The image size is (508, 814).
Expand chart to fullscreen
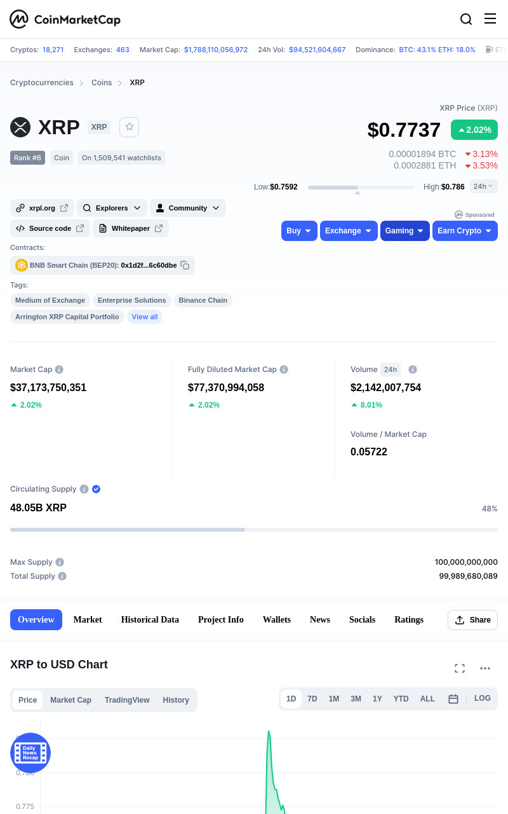(x=460, y=668)
